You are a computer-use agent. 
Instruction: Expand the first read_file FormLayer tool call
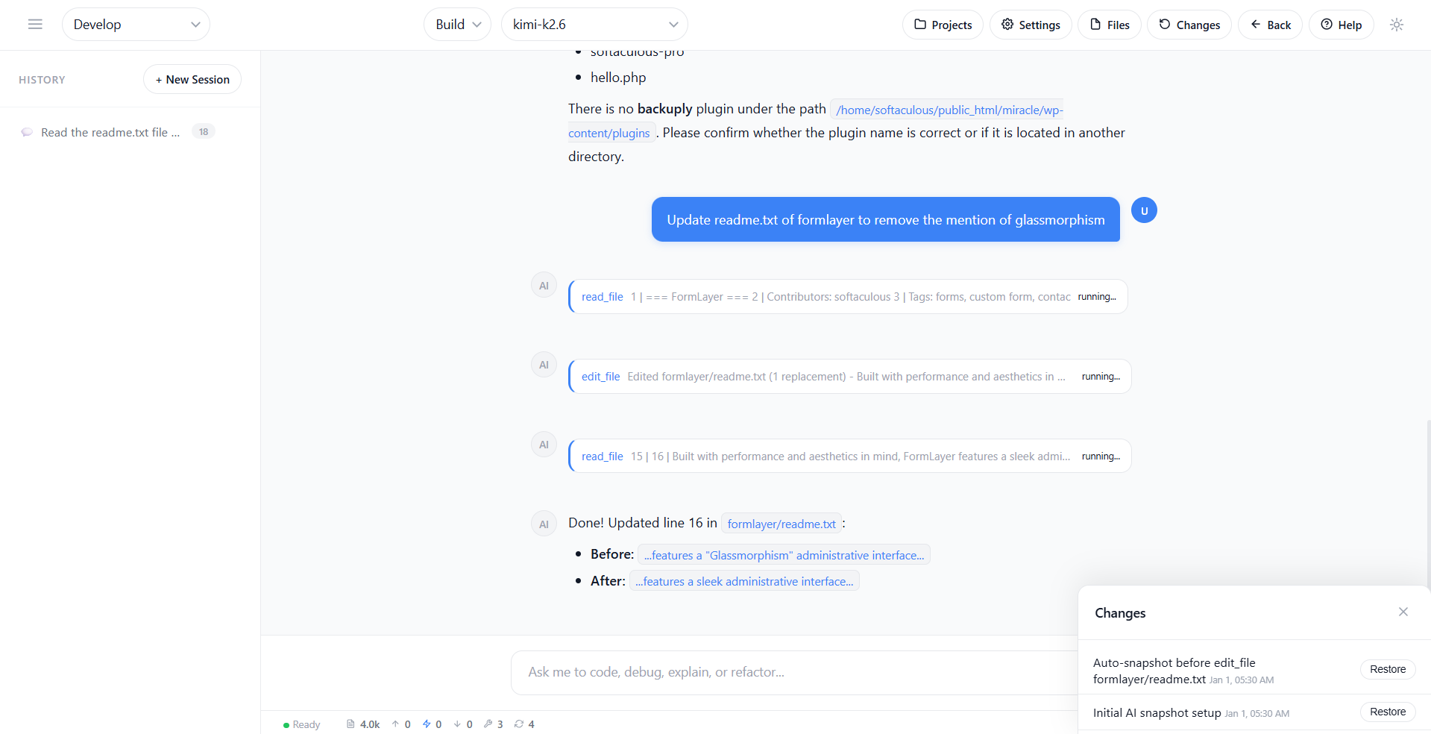848,297
